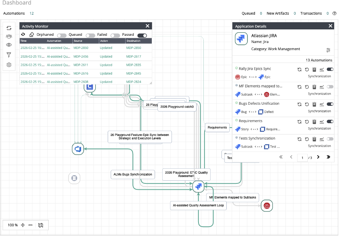This screenshot has width=342, height=238.
Task: Jump to the first automations page
Action: pos(281,157)
